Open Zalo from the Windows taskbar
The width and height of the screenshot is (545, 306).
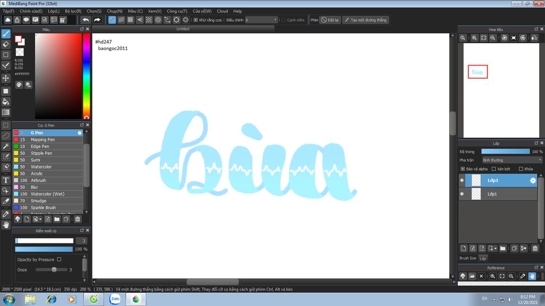(x=115, y=299)
